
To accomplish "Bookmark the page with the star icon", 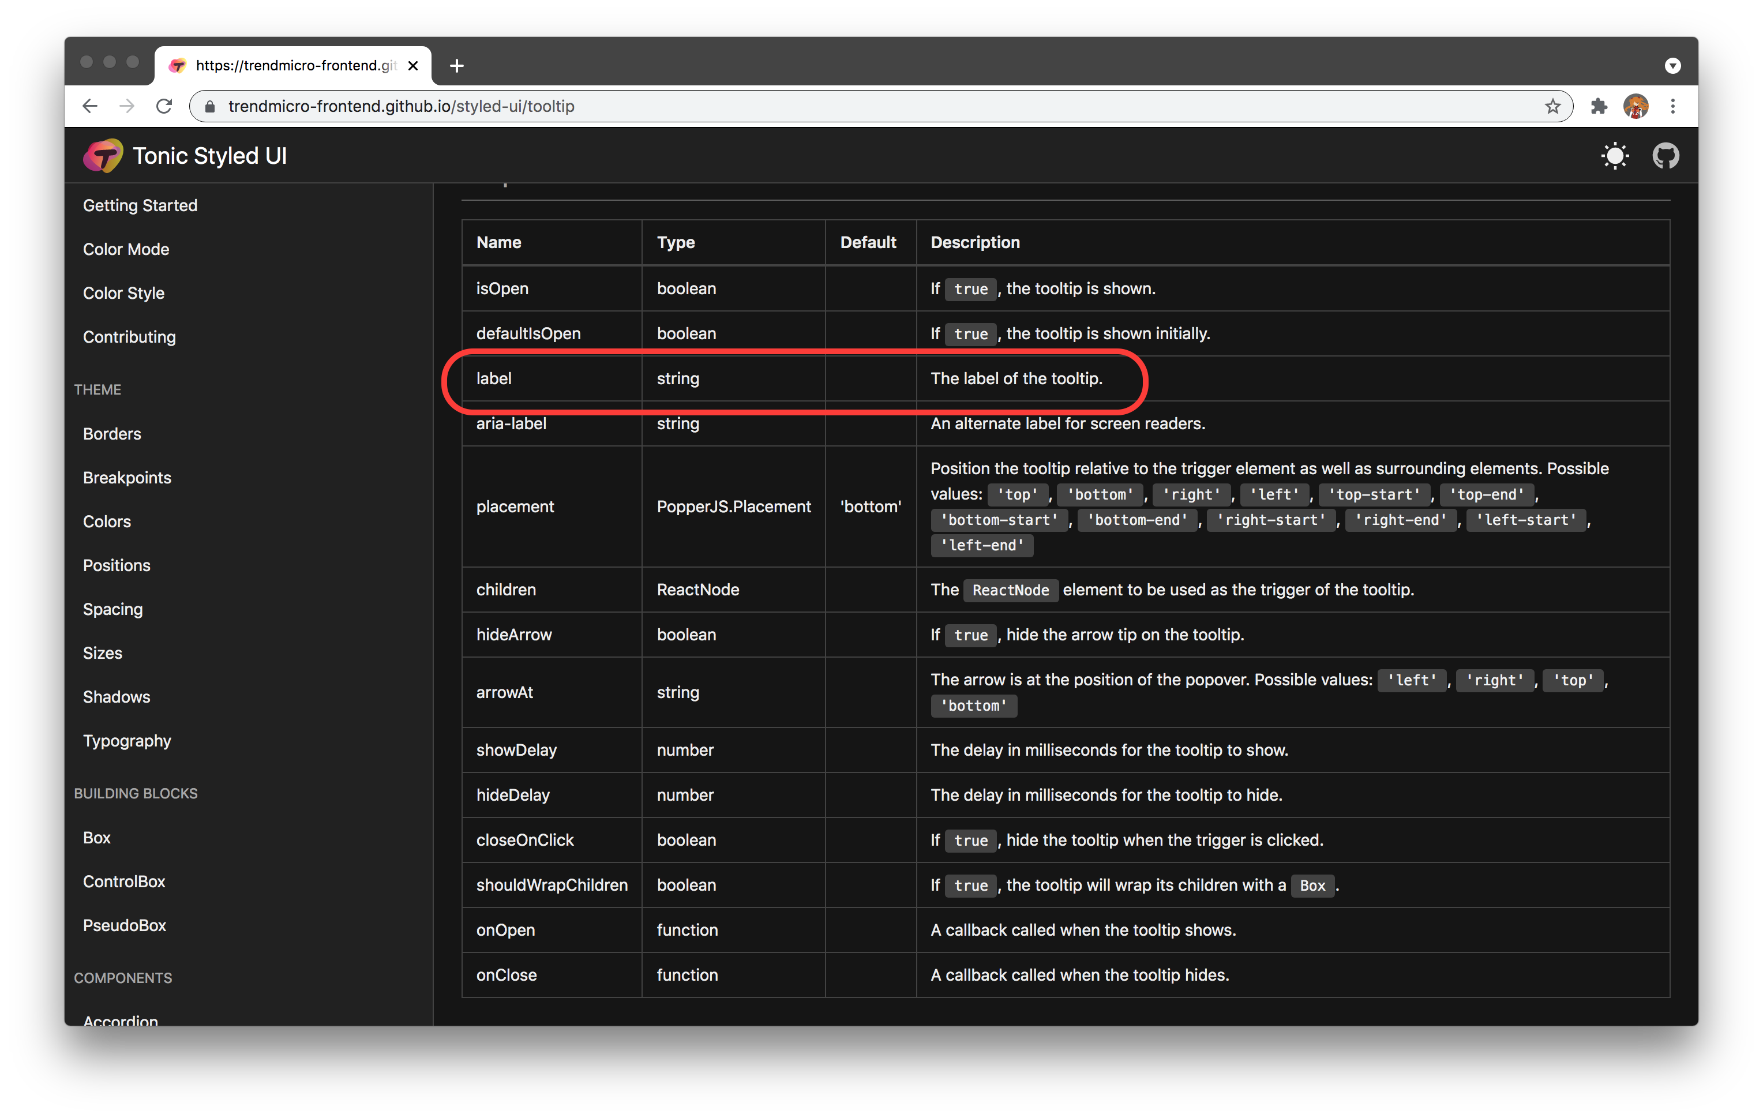I will [1553, 106].
